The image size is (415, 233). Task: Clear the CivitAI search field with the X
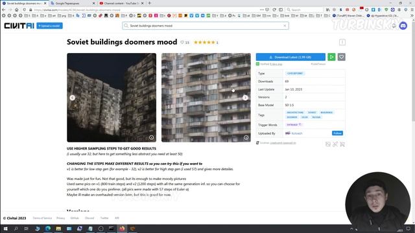(x=285, y=26)
